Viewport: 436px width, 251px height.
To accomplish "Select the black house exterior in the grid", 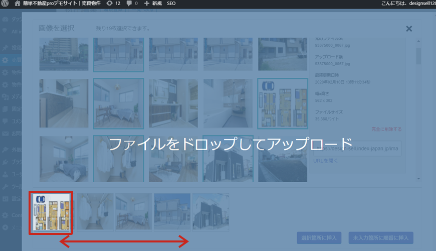I will point(228,159).
